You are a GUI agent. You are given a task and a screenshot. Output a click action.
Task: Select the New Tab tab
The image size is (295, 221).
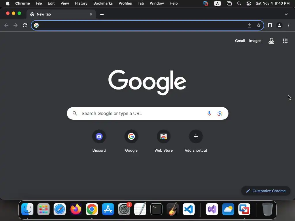[61, 14]
